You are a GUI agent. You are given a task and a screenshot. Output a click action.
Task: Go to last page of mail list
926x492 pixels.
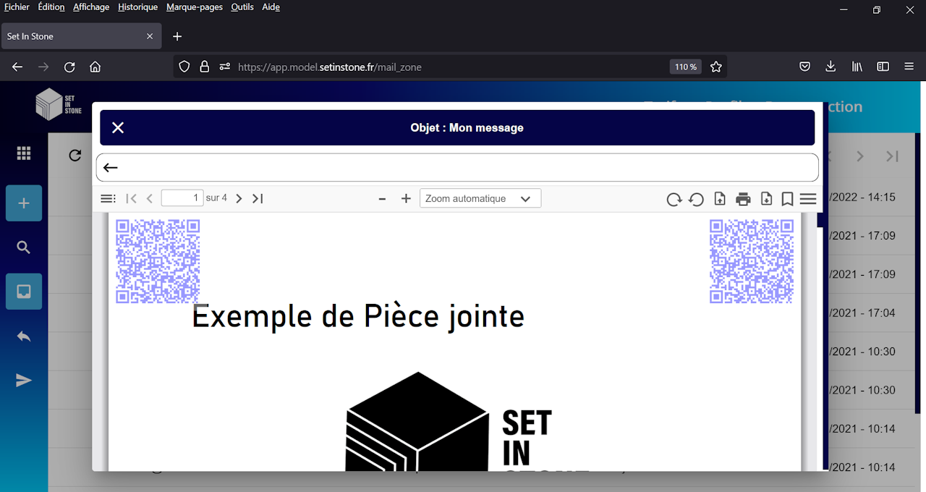pos(892,156)
